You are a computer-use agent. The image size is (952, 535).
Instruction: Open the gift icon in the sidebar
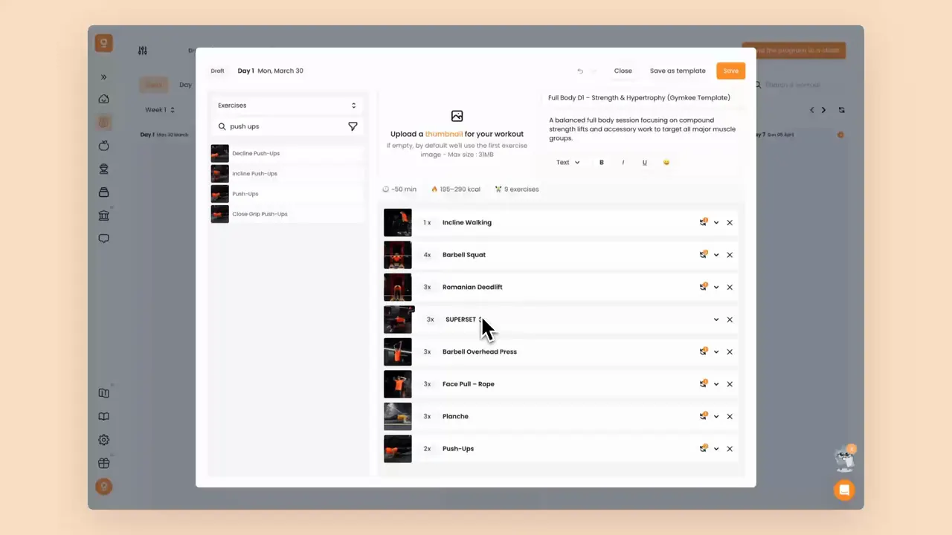coord(104,463)
